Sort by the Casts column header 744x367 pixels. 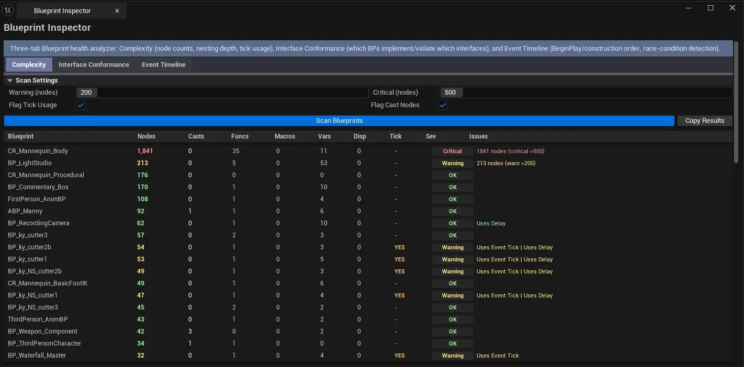196,136
